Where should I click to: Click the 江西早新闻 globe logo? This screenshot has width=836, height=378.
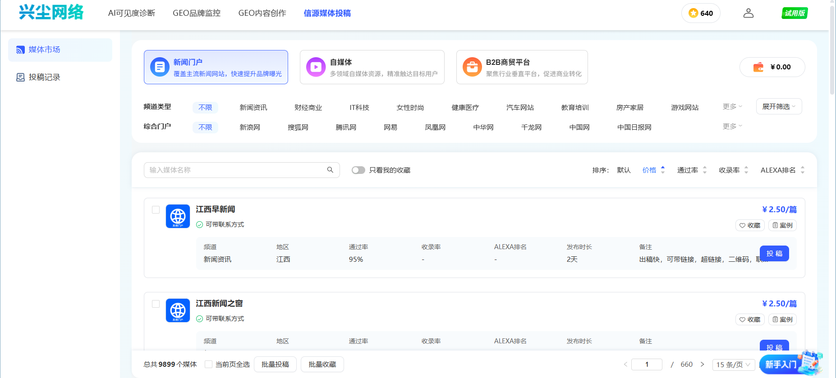(178, 216)
